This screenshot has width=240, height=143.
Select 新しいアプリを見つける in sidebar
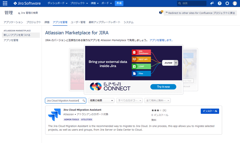pos(21,35)
